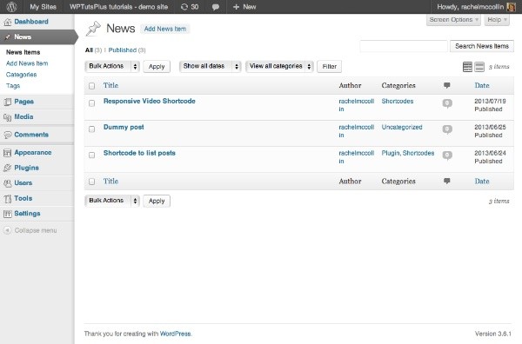Show Published news items filter

(x=123, y=50)
